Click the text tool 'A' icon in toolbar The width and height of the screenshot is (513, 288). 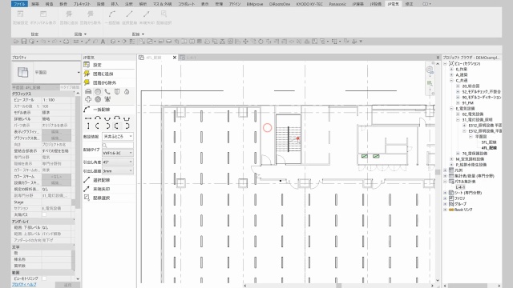(x=103, y=42)
